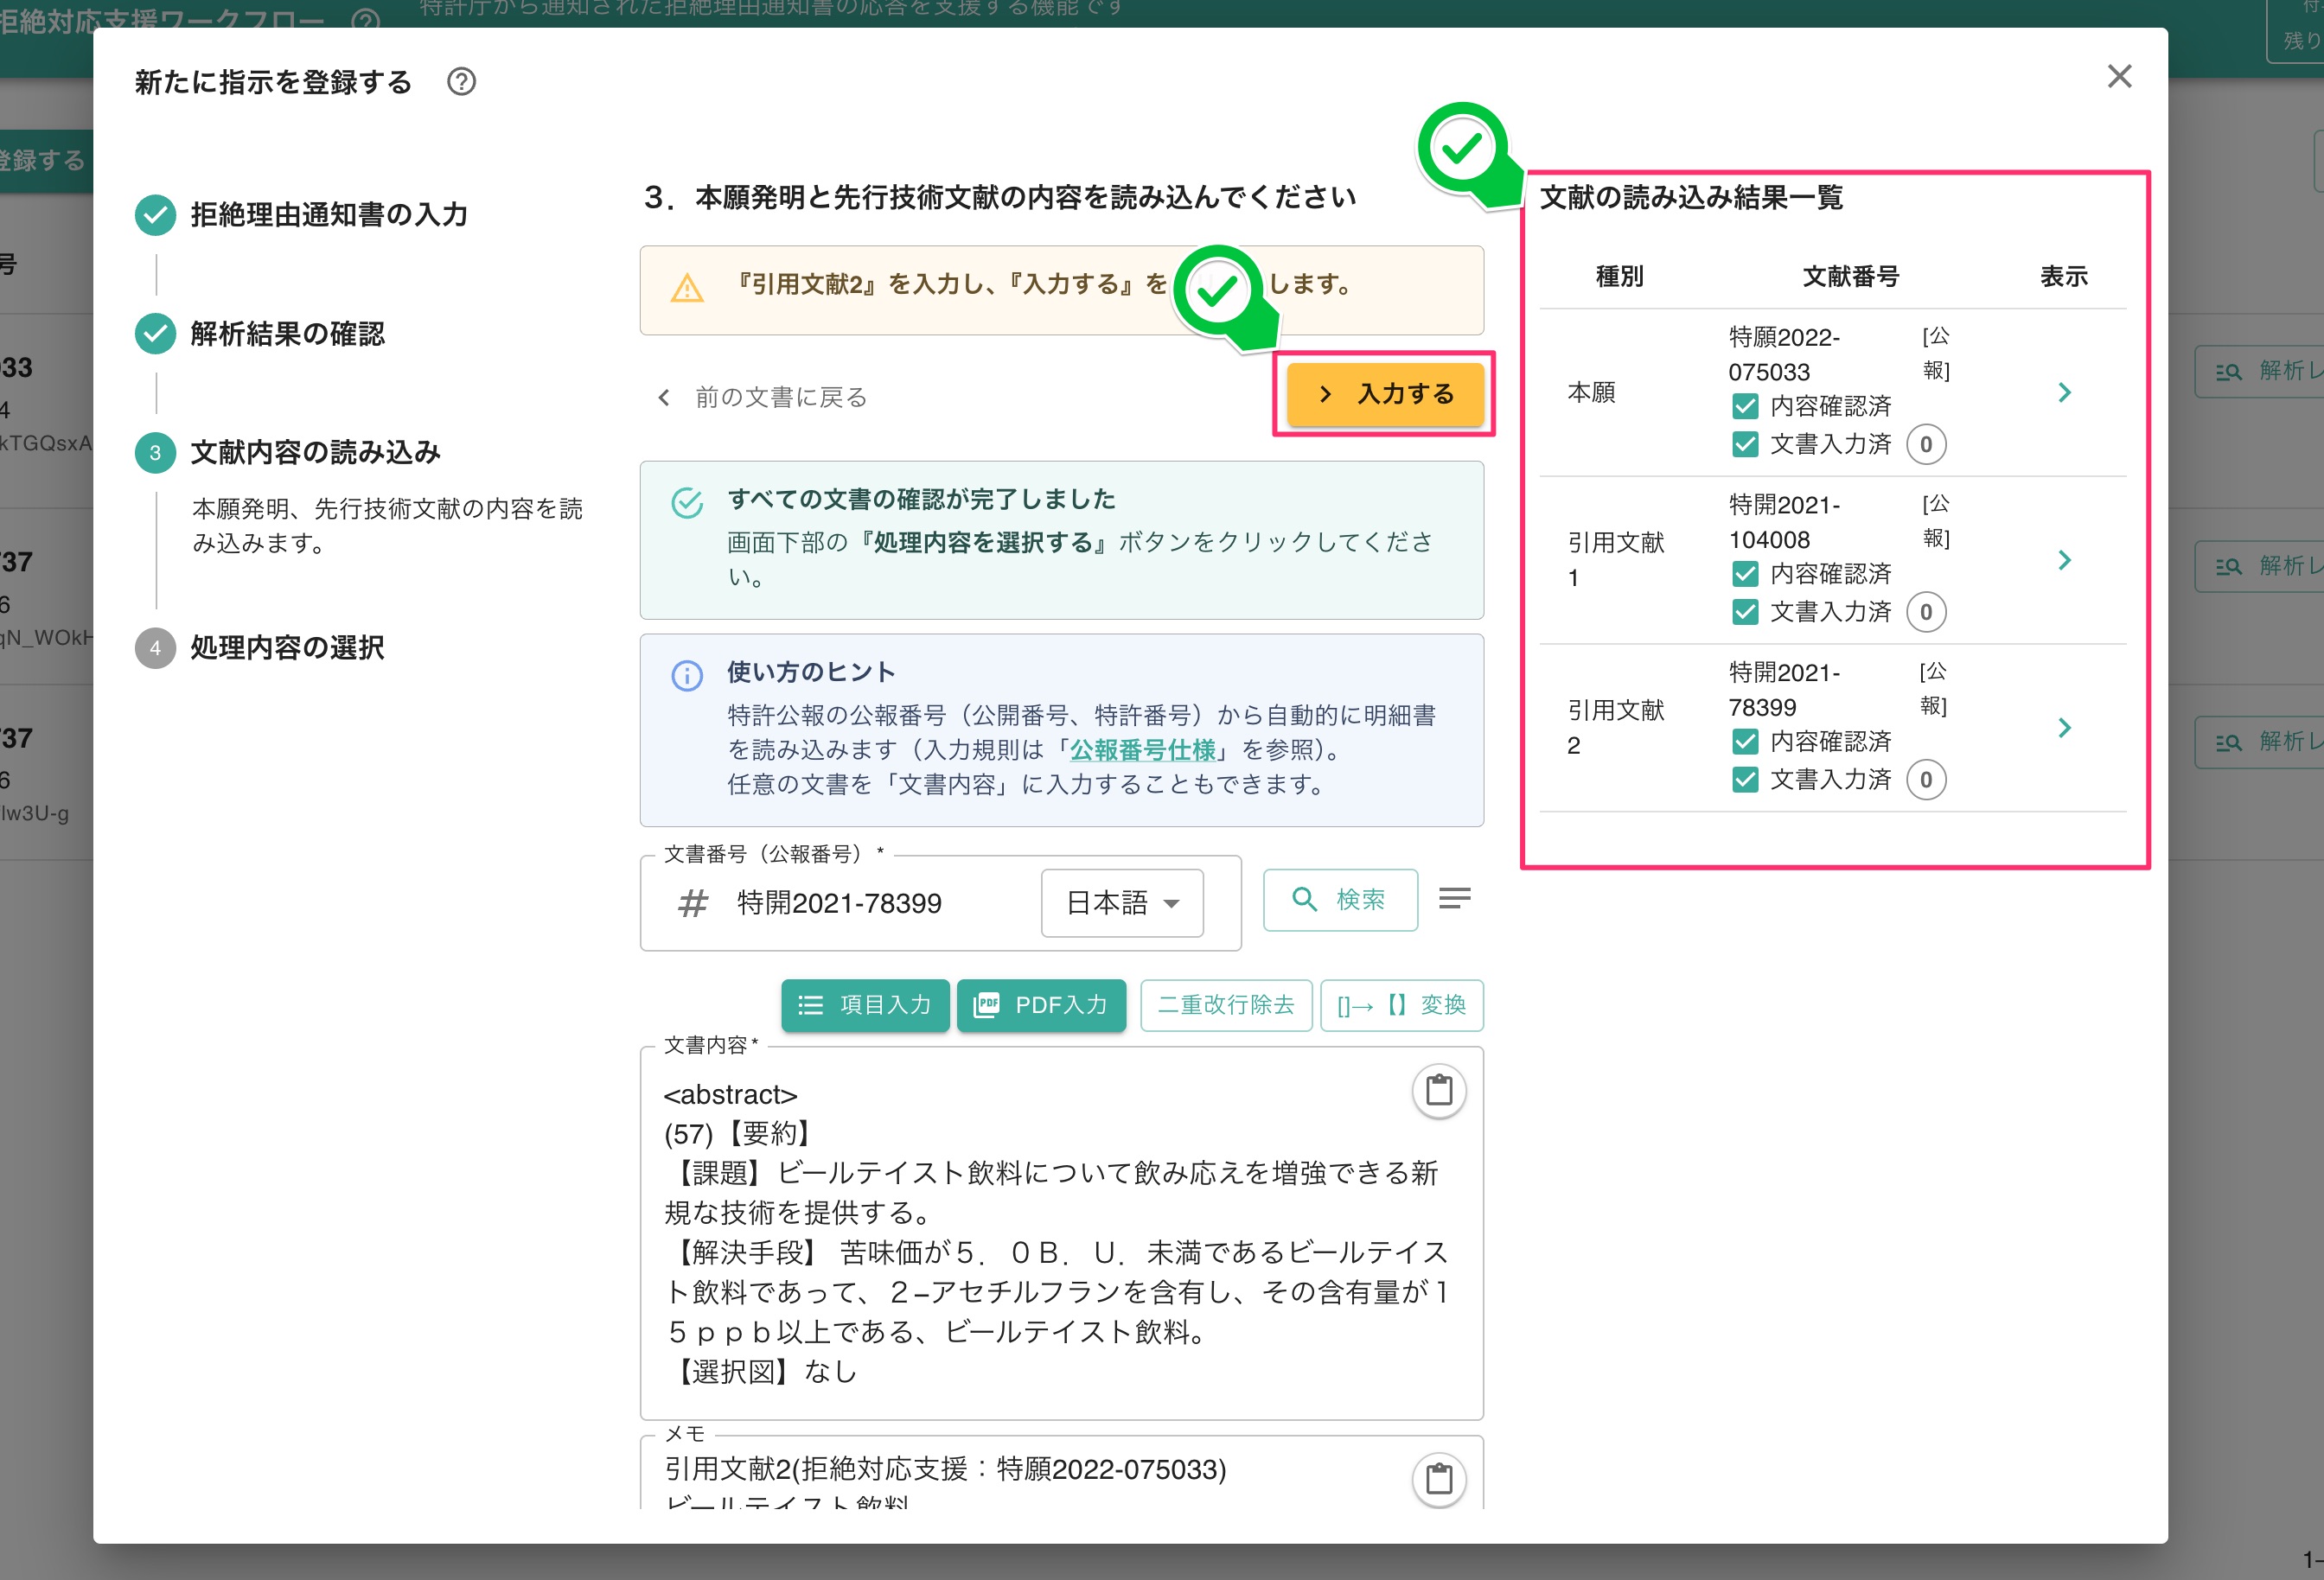Close the dialog with the X icon
Screen dimensions: 2324x1580
tap(2119, 76)
